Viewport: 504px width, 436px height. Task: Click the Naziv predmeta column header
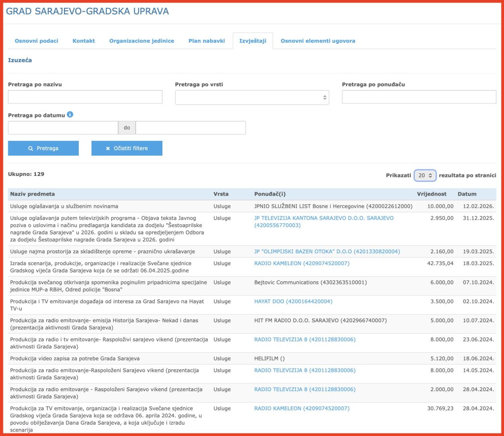coord(32,194)
